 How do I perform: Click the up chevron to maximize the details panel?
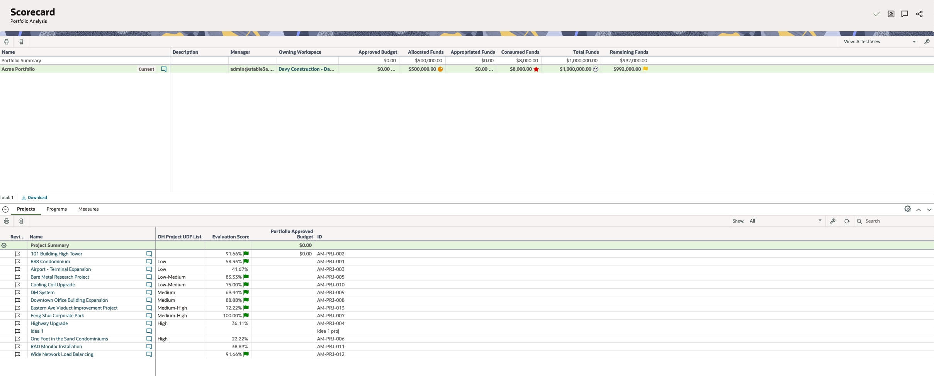pyautogui.click(x=919, y=209)
